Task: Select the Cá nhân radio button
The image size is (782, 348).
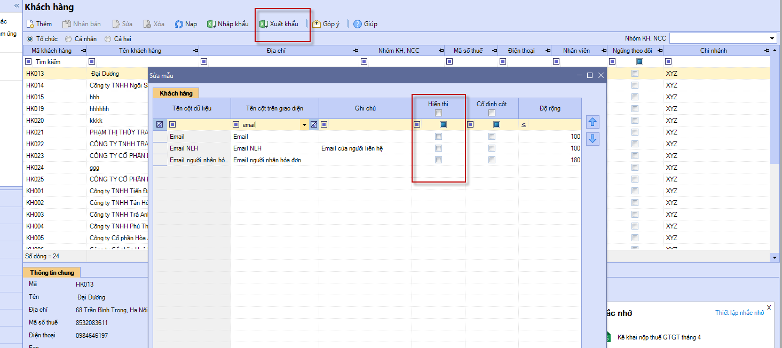Action: pos(68,39)
